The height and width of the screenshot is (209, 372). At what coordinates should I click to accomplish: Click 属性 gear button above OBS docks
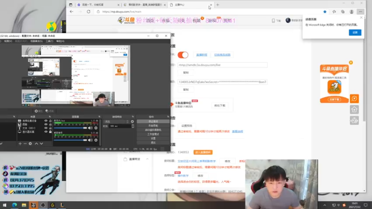(39, 111)
